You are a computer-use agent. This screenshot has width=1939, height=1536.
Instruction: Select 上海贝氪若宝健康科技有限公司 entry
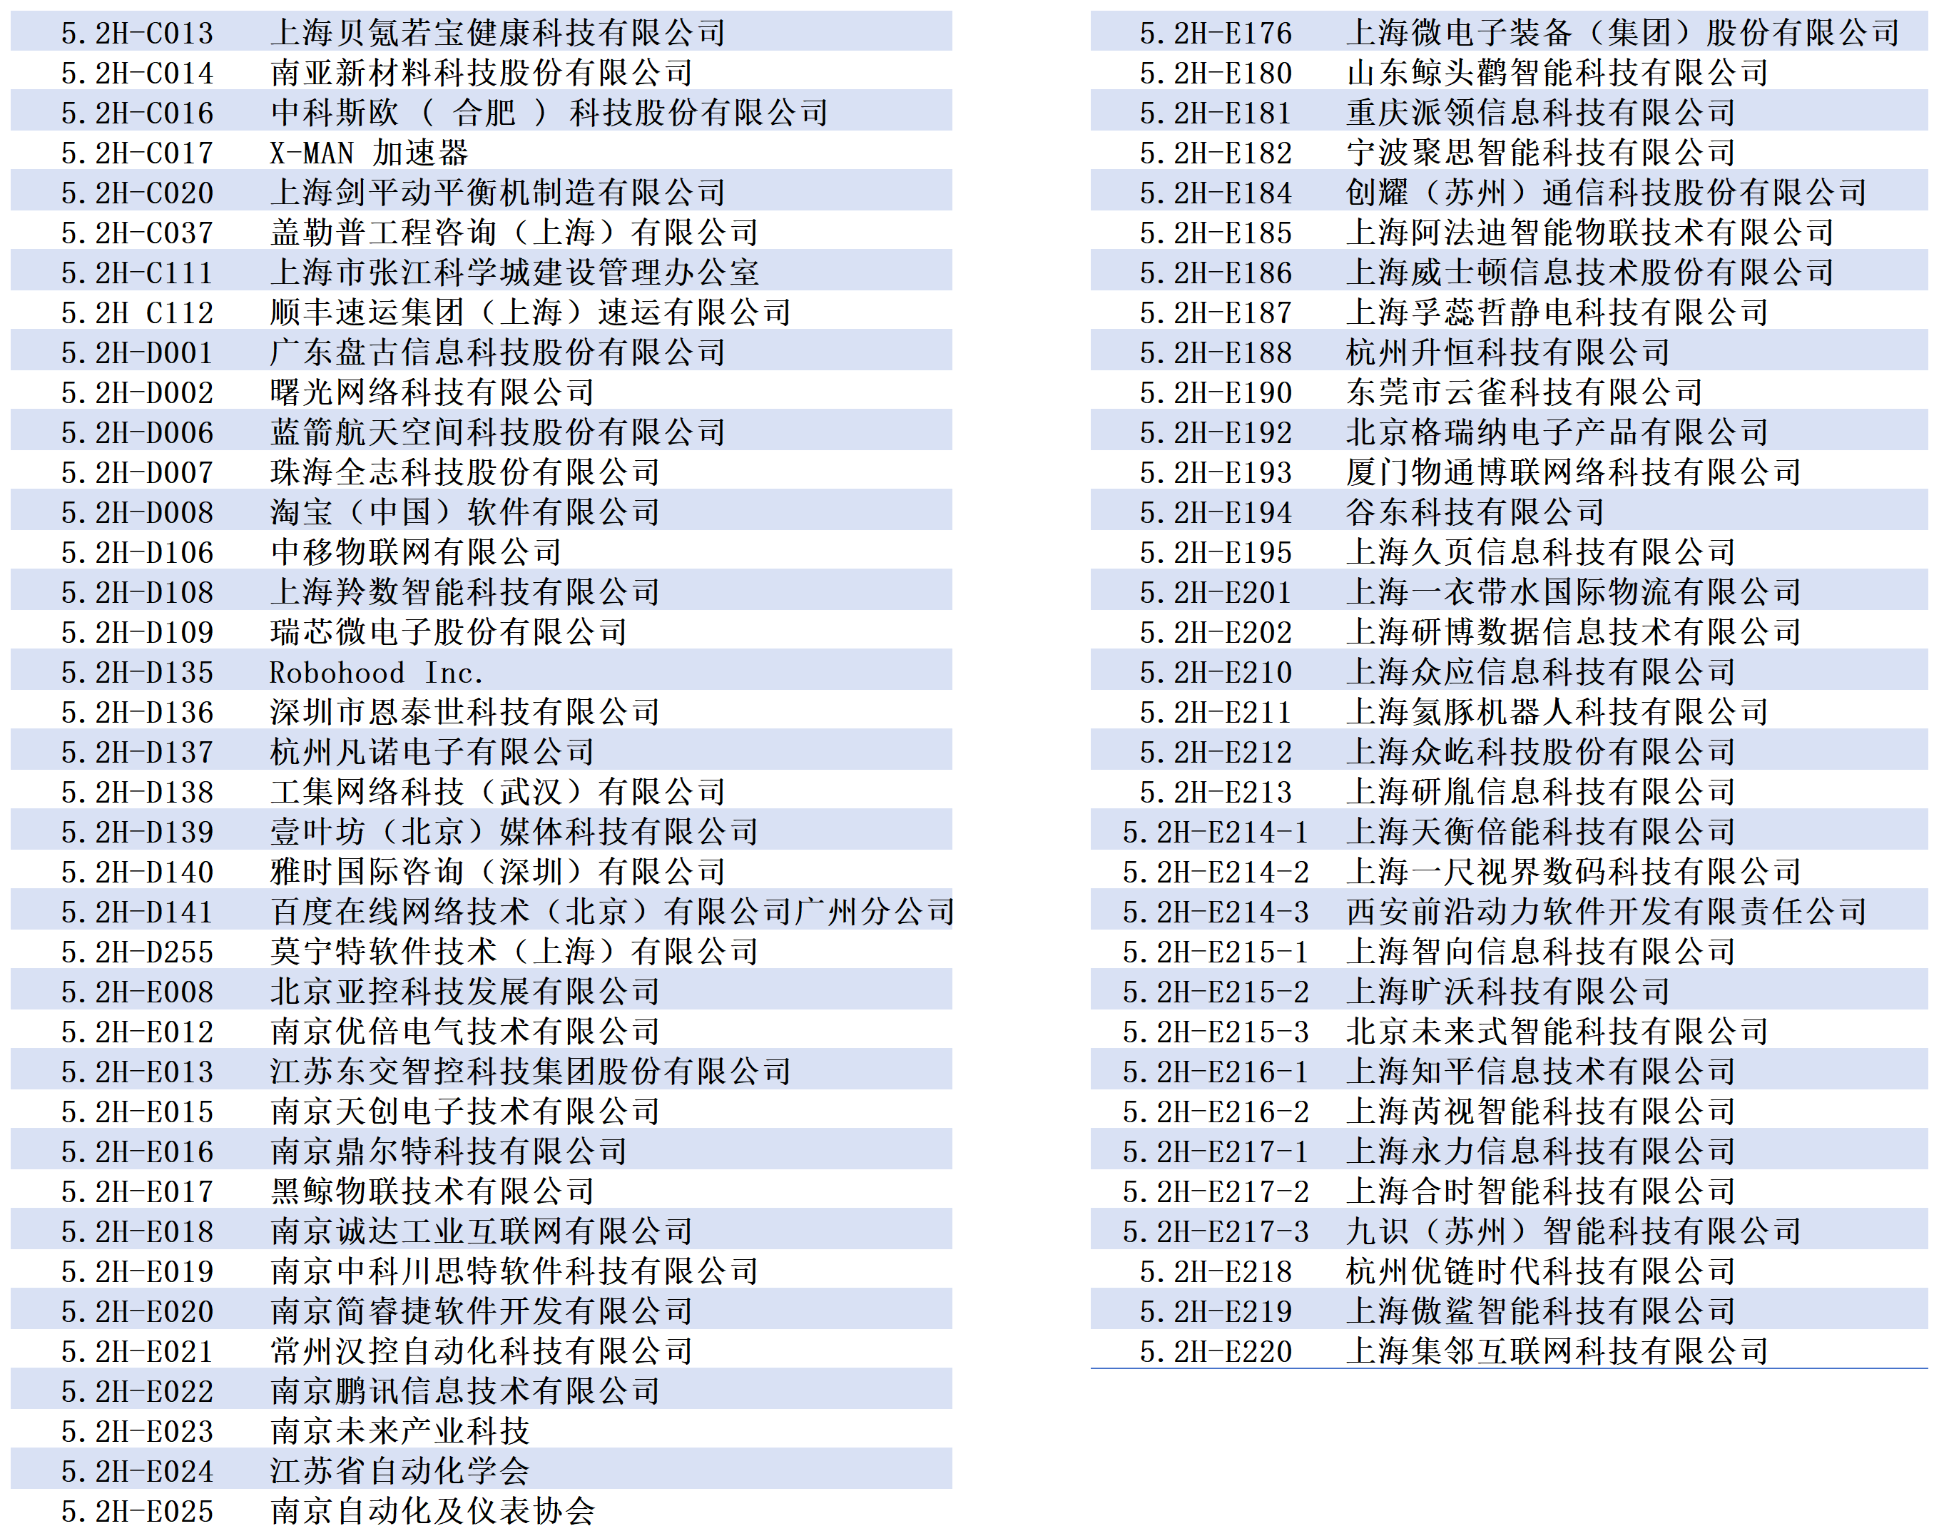pos(497,34)
